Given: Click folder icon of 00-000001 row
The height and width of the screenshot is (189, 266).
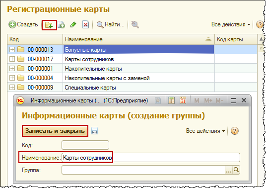Looking at the screenshot, I should coord(21,68).
